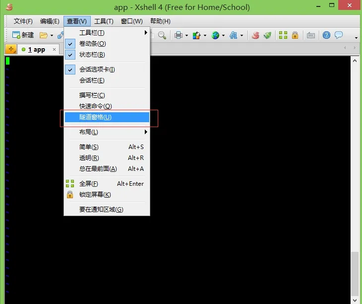Click the tab-strip scroll left arrow
Viewport: 362px width, 304px height.
345,48
